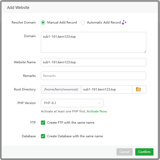Open the folder browser for Root Directory
Viewport: 160px width, 160px height.
[x=139, y=89]
